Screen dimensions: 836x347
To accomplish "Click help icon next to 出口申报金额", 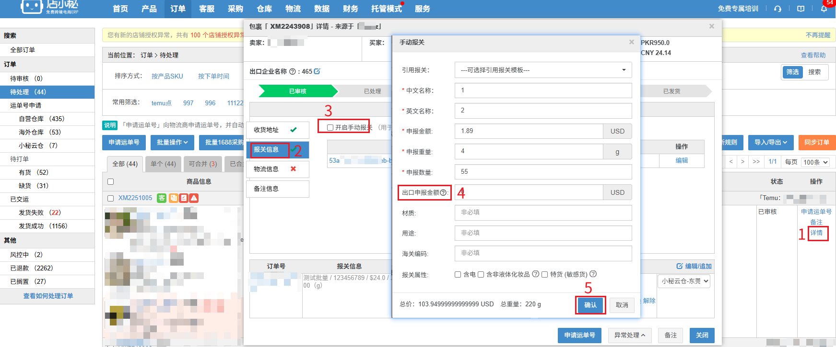I will coord(443,192).
